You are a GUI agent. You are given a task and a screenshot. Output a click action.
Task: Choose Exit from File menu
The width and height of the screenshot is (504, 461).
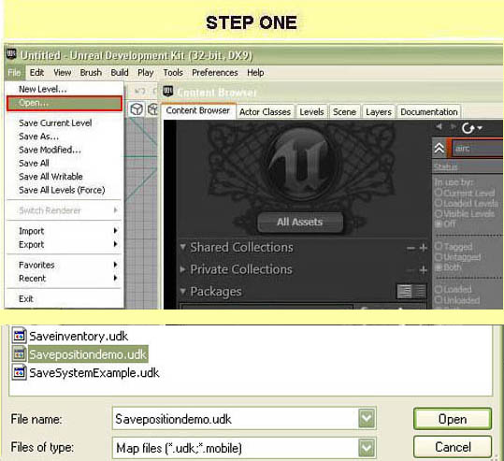click(65, 298)
